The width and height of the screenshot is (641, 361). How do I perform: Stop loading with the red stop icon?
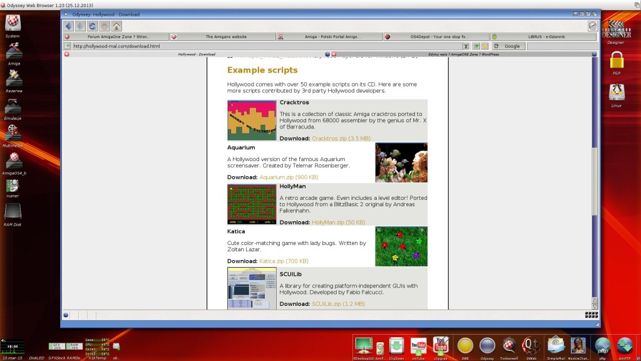pos(105,26)
